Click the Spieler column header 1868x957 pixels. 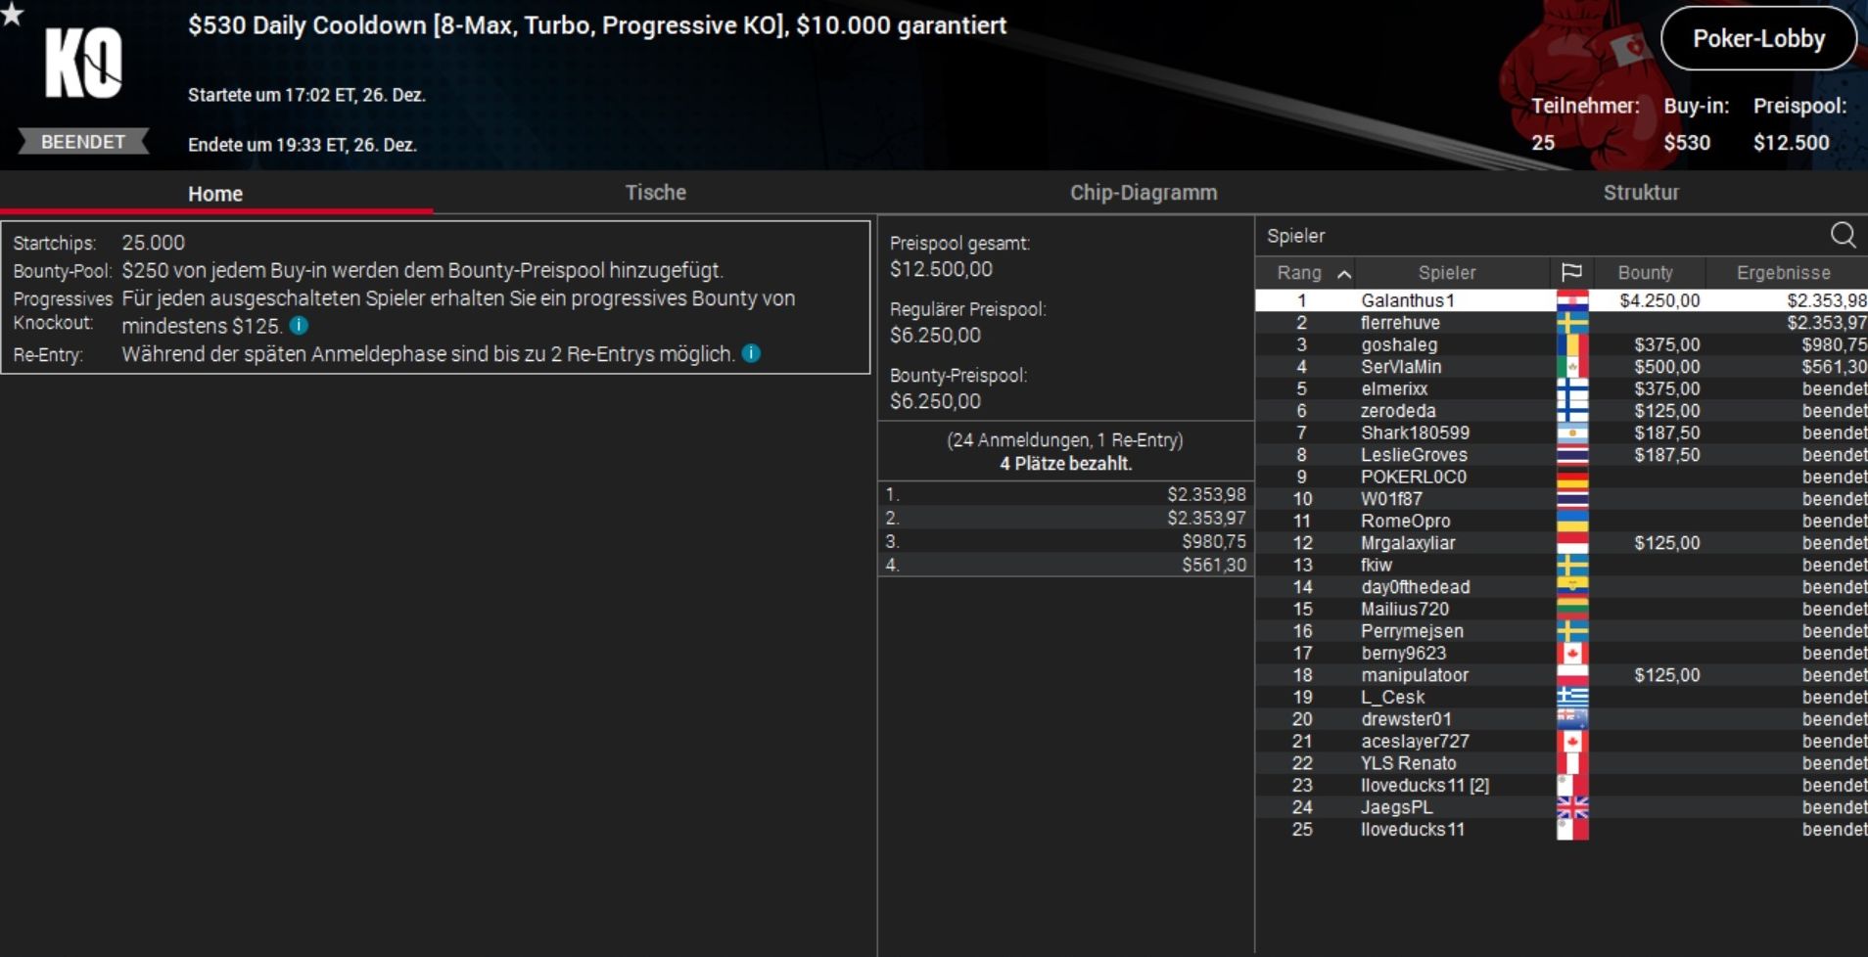click(x=1446, y=273)
